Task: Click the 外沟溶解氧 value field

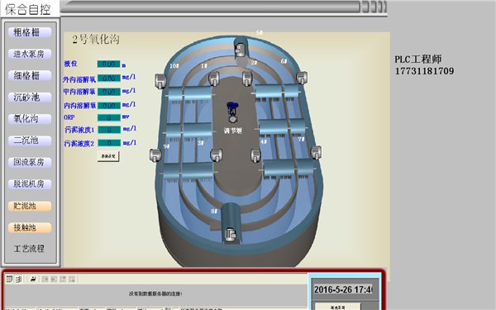Action: coord(109,78)
